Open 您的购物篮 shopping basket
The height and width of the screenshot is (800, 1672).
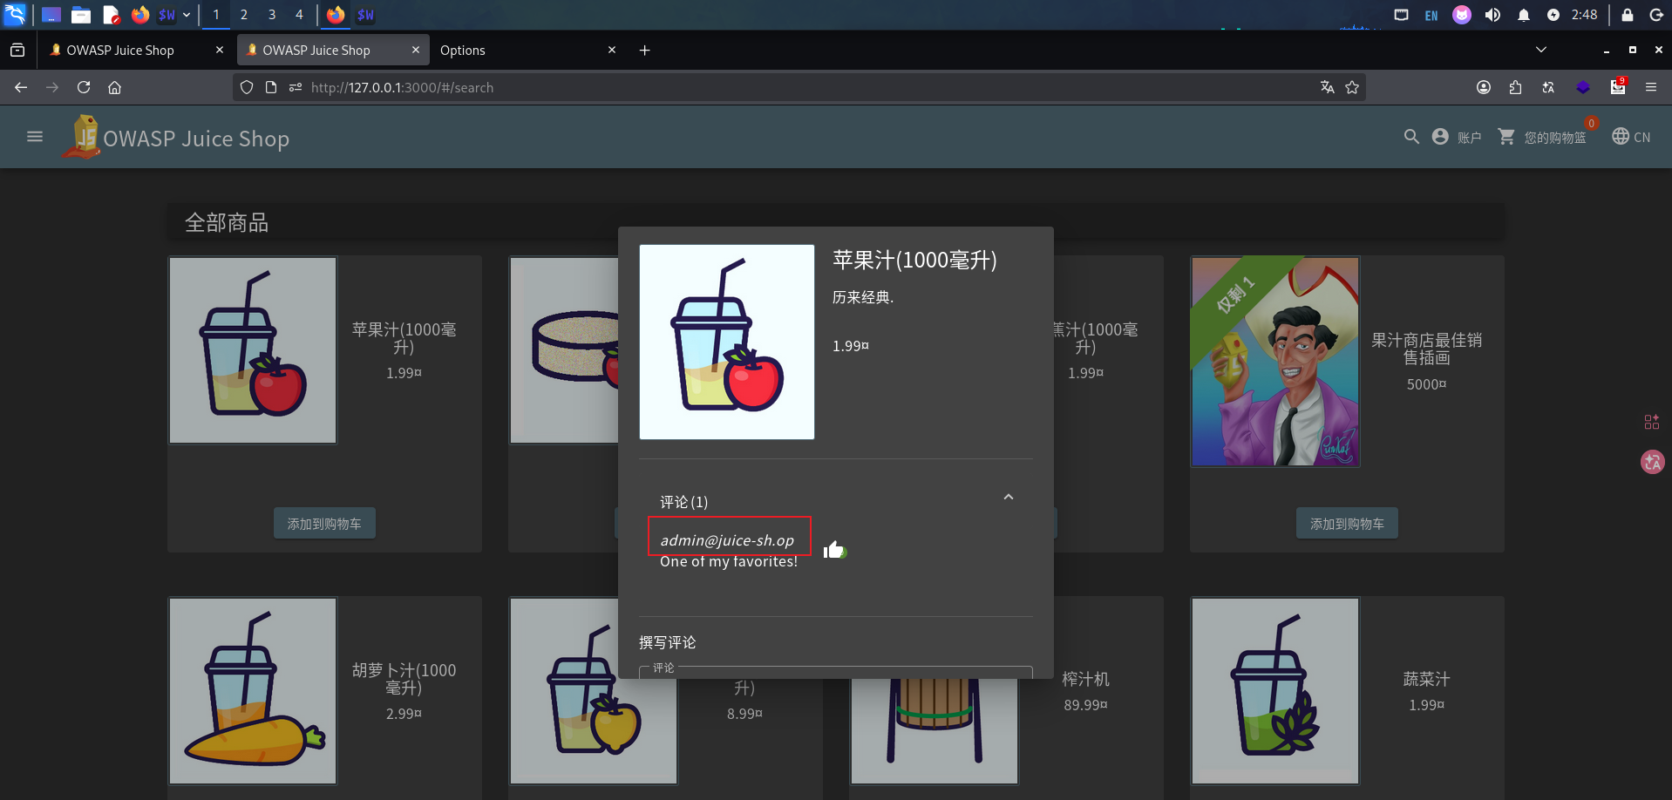click(1542, 137)
